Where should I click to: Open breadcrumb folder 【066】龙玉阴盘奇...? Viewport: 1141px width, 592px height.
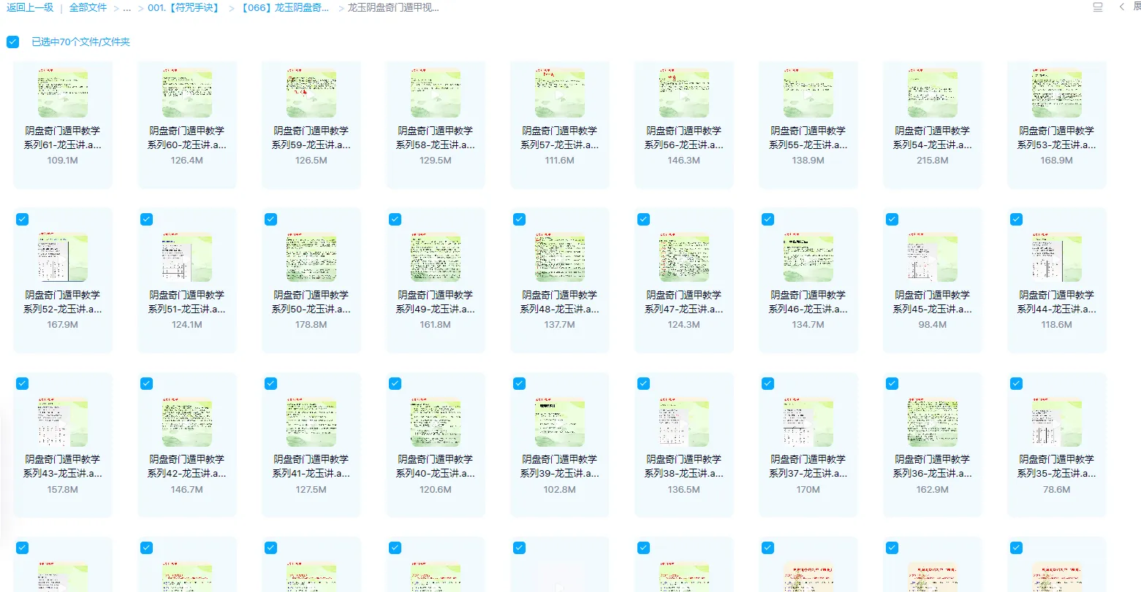point(284,7)
